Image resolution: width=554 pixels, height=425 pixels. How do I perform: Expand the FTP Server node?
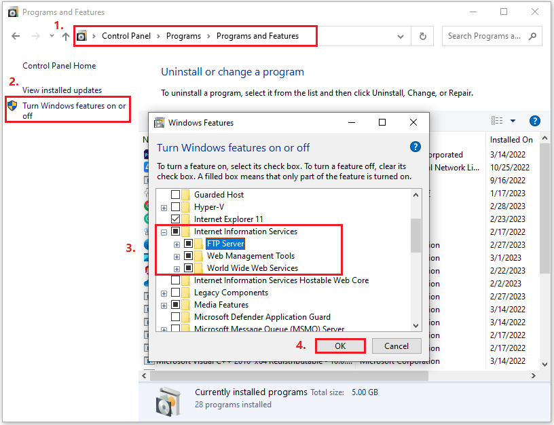[x=177, y=244]
